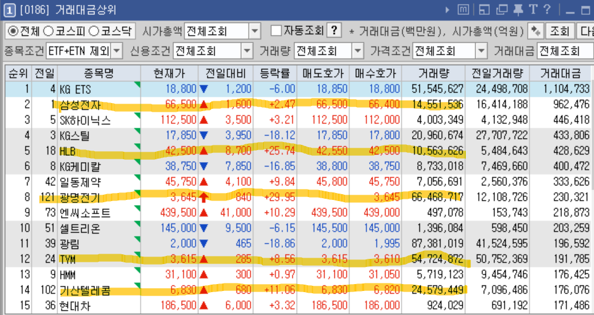Sort by the 순위 column header
Image resolution: width=594 pixels, height=315 pixels.
18,73
